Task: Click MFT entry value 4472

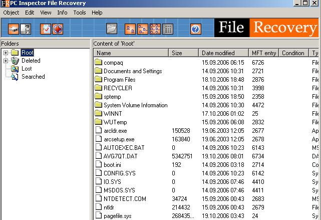Action: click(x=258, y=105)
